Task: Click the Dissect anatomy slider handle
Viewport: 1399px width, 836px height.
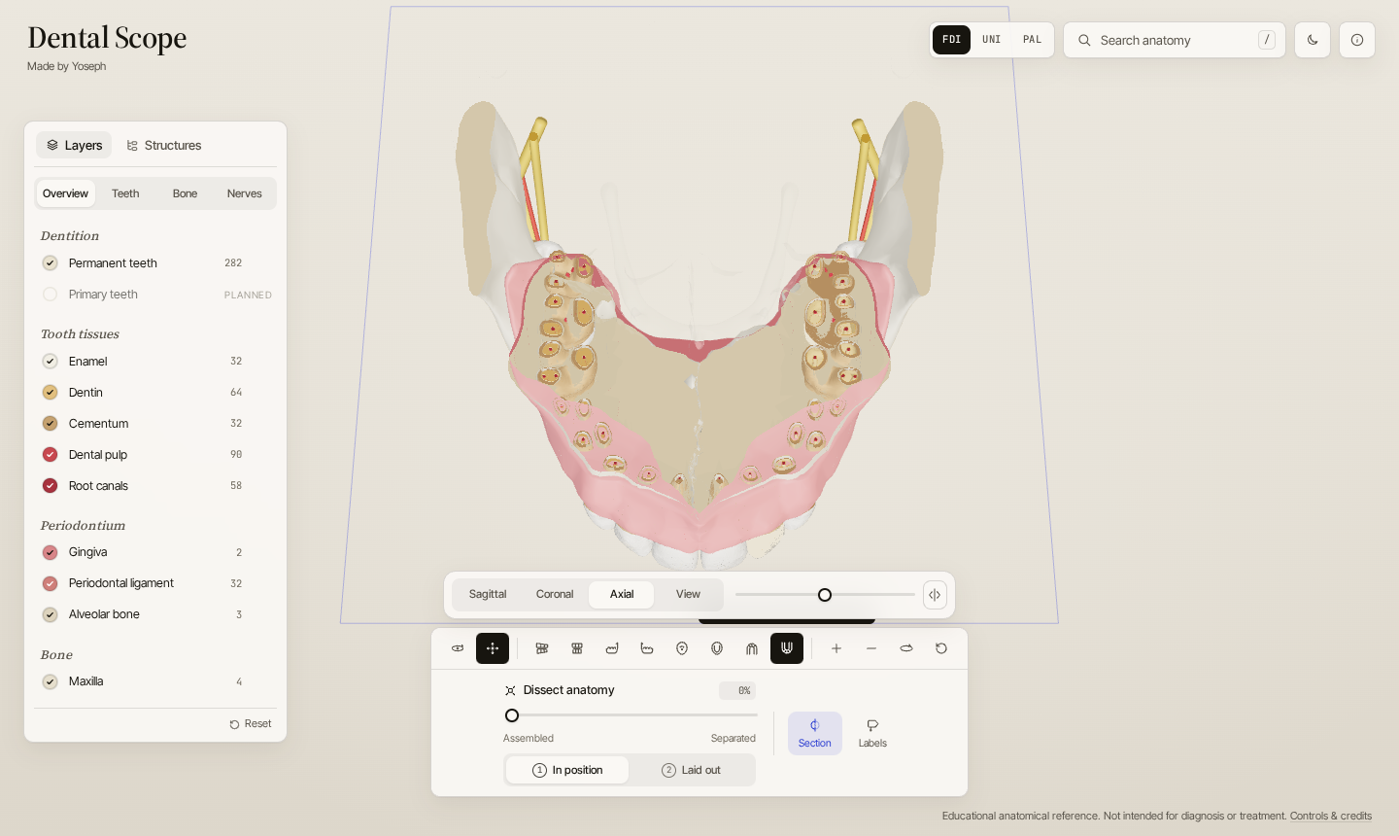Action: tap(512, 715)
